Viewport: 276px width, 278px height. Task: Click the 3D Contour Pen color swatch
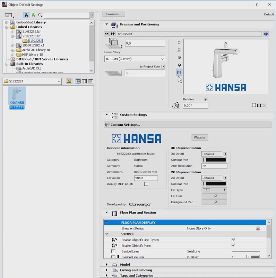pos(214,160)
